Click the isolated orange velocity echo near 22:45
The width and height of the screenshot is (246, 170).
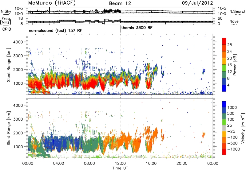(204, 135)
